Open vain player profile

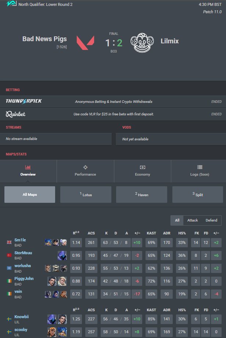point(18,291)
